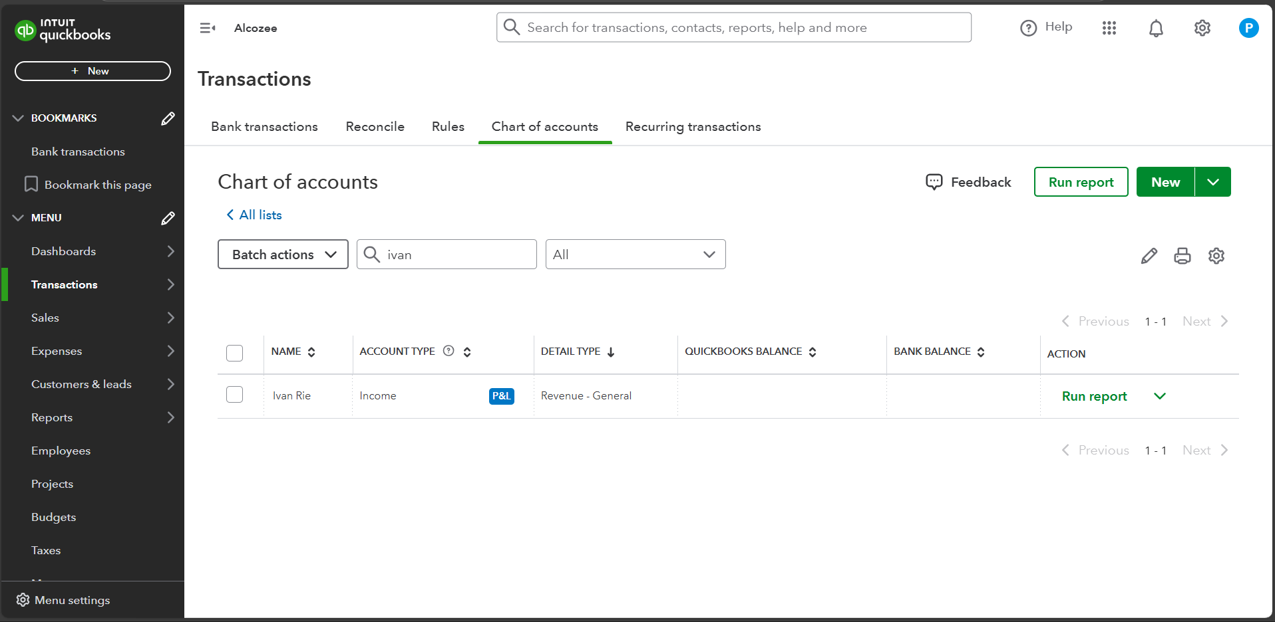This screenshot has width=1275, height=622.
Task: Switch to the Reconcile tab
Action: click(x=375, y=127)
